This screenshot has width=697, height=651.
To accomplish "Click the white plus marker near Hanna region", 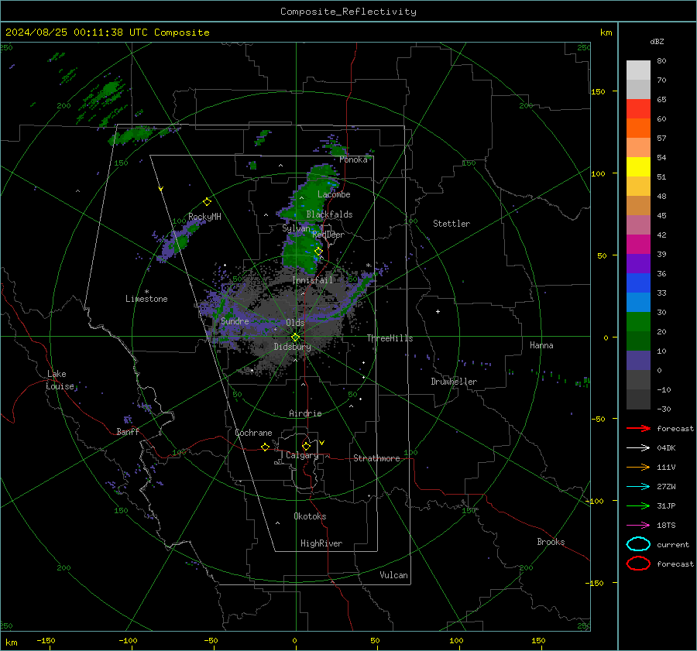I will coord(438,311).
